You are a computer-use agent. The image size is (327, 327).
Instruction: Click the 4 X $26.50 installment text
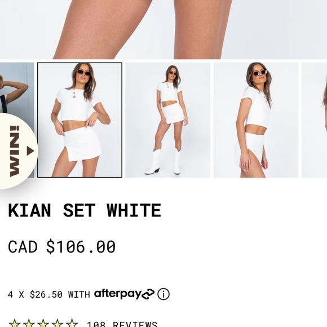click(49, 294)
